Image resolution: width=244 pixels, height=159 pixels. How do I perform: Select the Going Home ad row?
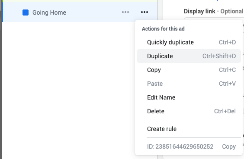tap(80, 12)
